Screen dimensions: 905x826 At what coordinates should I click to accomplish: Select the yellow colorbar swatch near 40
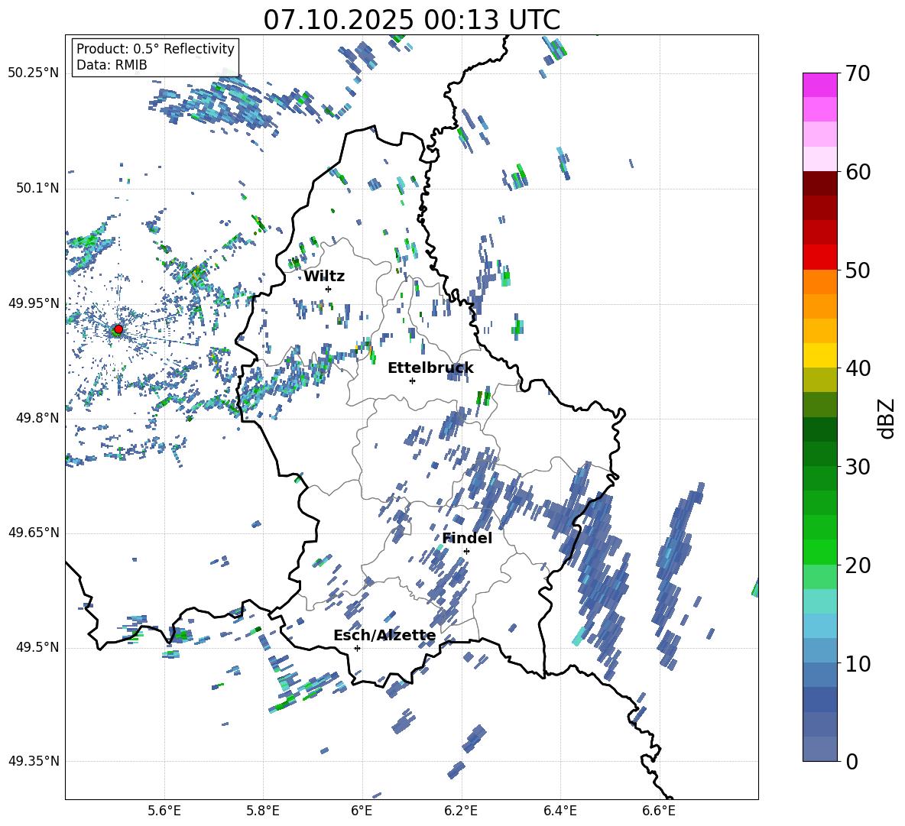819,355
